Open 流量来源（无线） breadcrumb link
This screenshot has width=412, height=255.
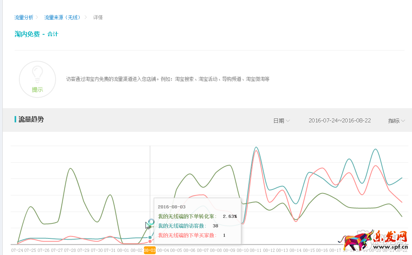click(x=63, y=17)
